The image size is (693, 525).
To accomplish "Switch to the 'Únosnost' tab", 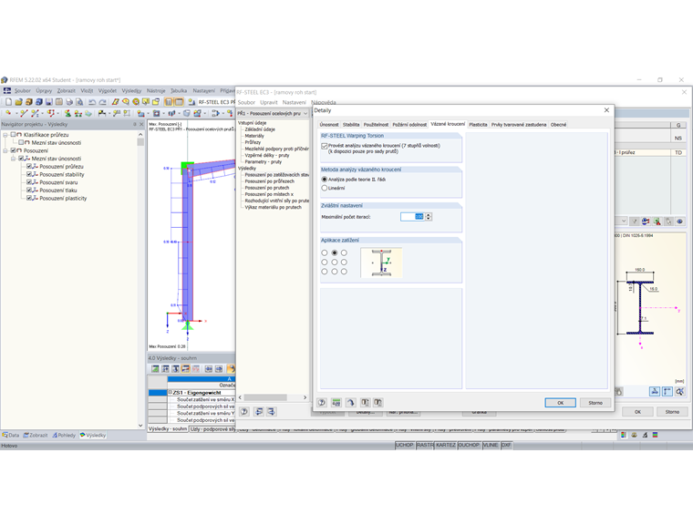I will [x=329, y=125].
